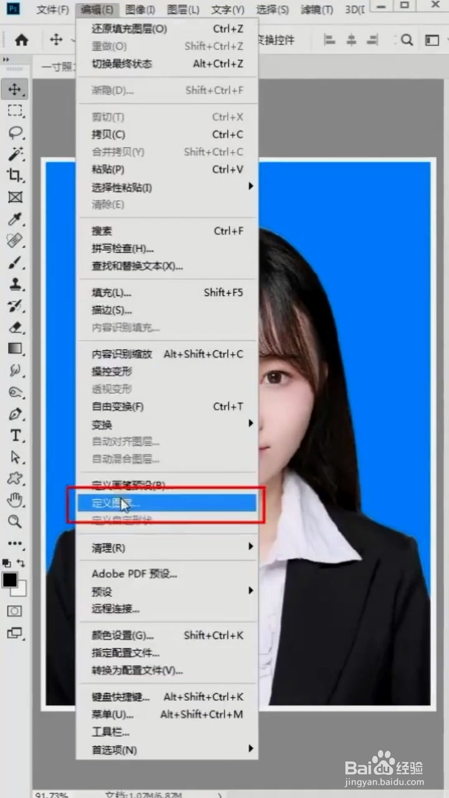Open the search magnifier in options bar
The image size is (449, 798).
click(407, 40)
